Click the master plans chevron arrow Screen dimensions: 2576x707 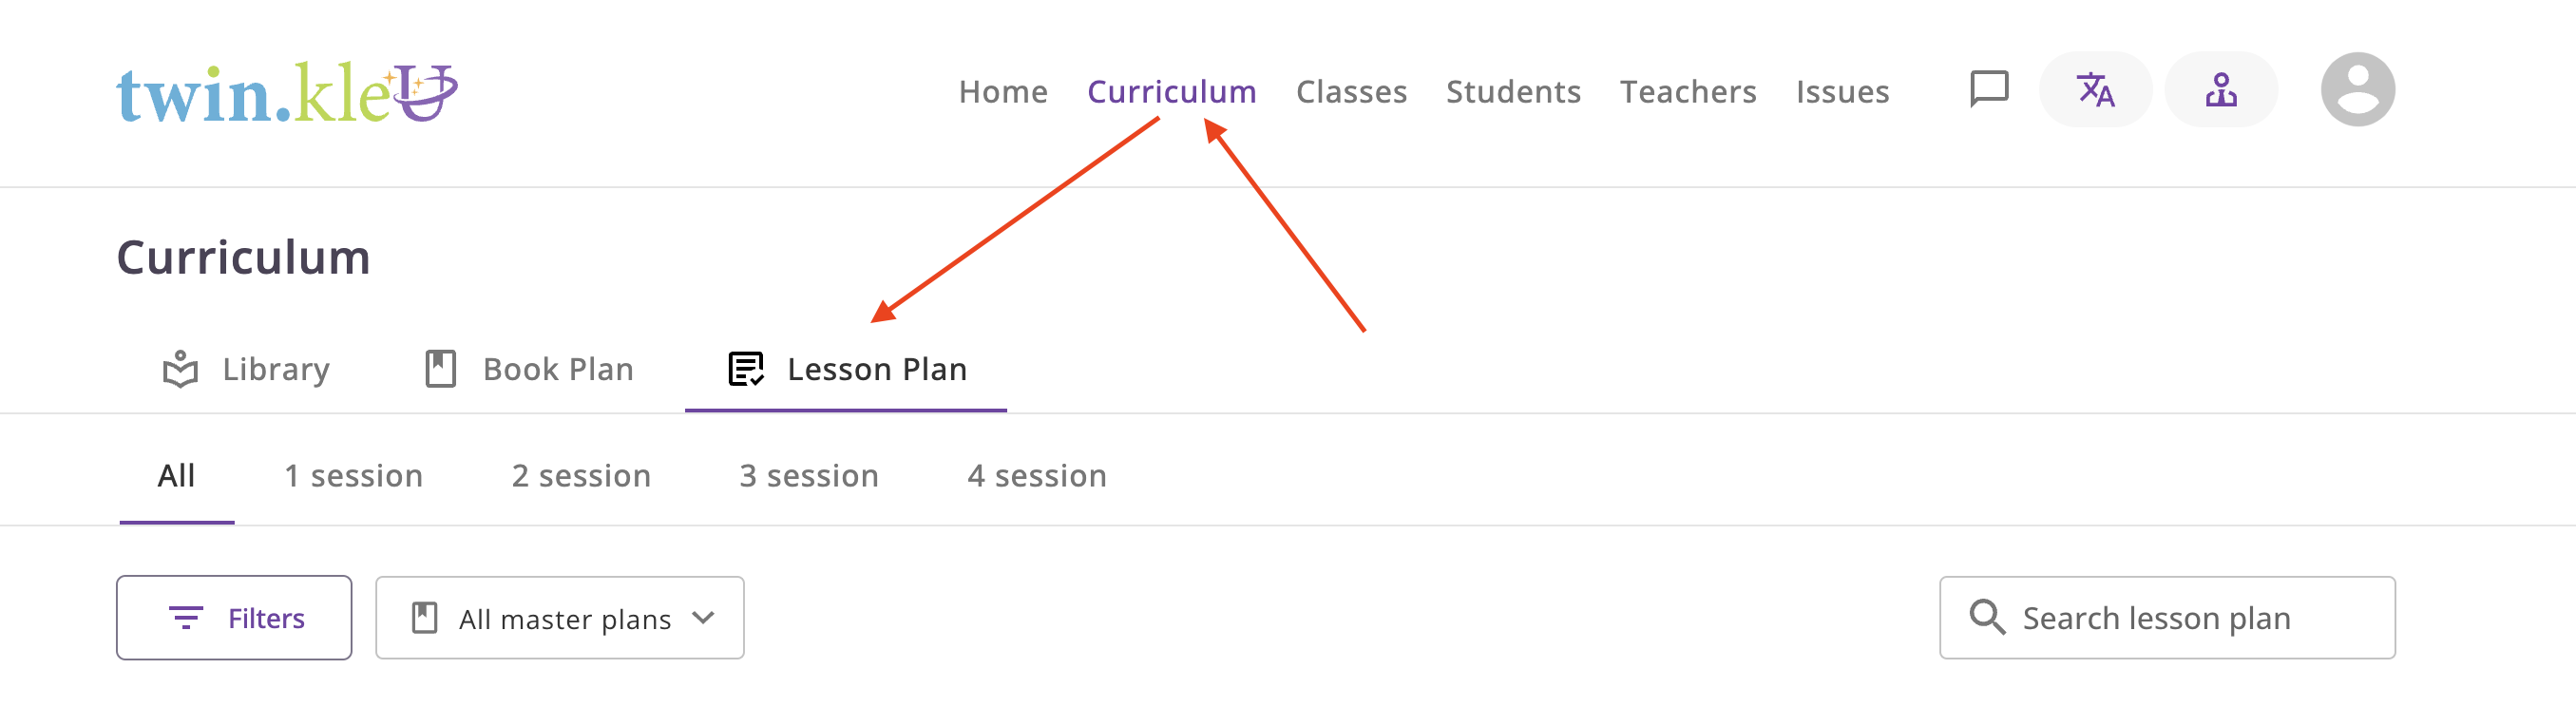(x=703, y=617)
